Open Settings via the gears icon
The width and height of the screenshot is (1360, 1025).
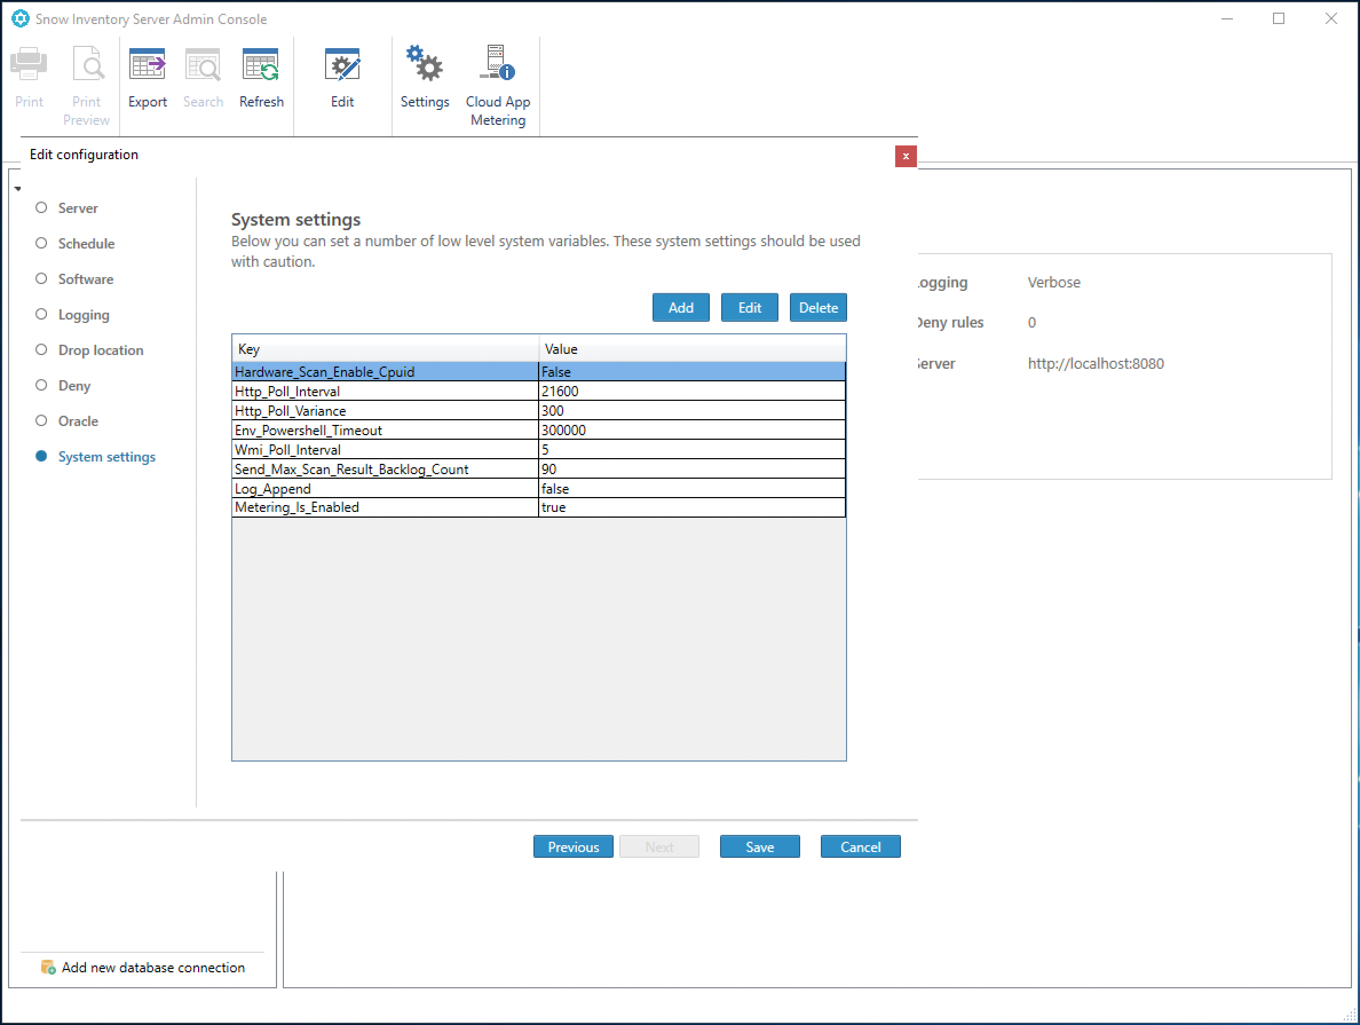click(x=424, y=64)
